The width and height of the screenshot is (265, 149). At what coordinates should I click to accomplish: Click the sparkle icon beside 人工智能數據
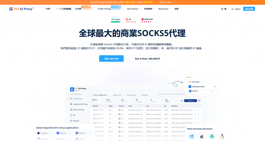tap(57, 9)
